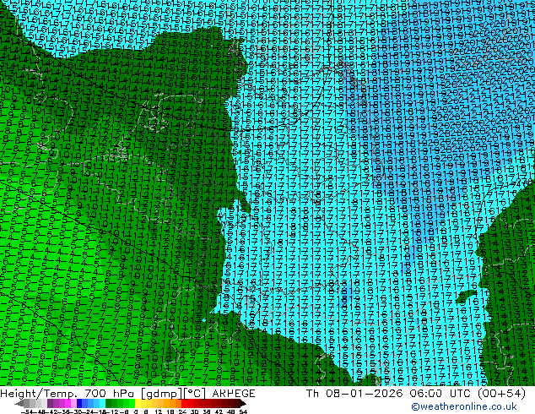The image size is (535, 414).
Task: Pick the cyan swatch in the temperature legend
Action: pos(102,403)
